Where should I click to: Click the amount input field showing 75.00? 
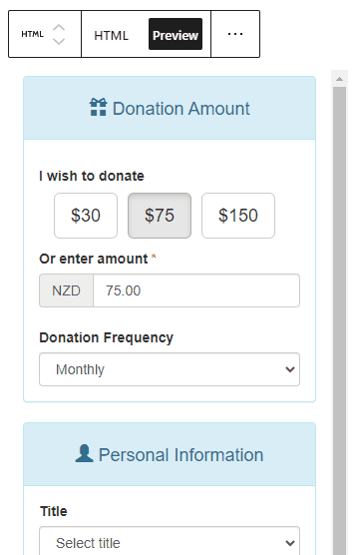click(196, 290)
